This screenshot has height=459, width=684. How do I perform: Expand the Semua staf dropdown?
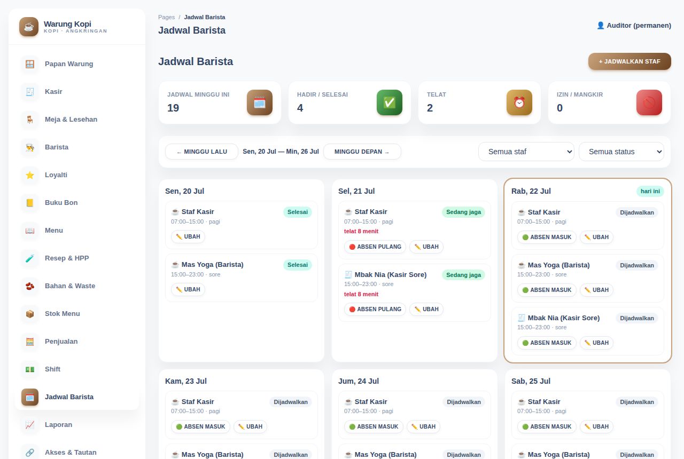[526, 152]
